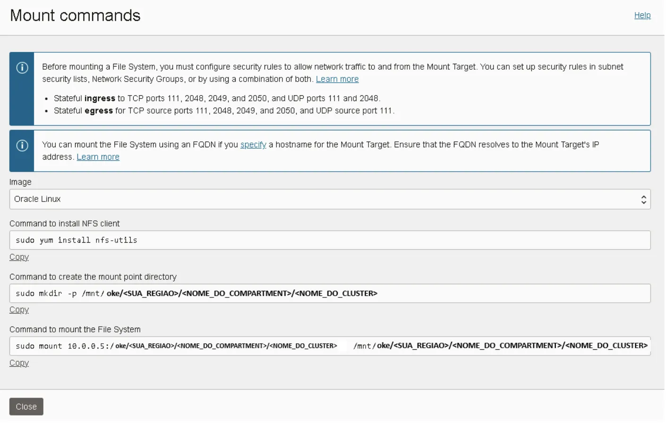666x423 pixels.
Task: Click the Stateful egress rule bullet
Action: pyautogui.click(x=224, y=110)
